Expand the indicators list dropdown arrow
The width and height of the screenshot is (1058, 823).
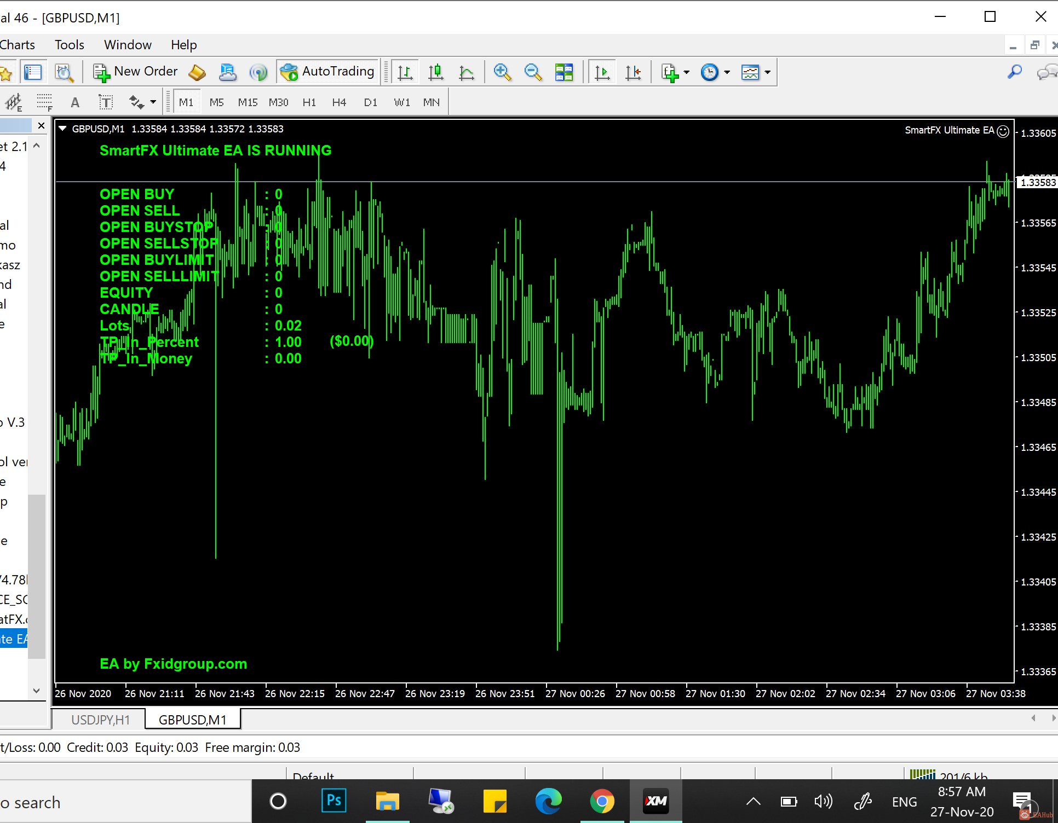(686, 72)
